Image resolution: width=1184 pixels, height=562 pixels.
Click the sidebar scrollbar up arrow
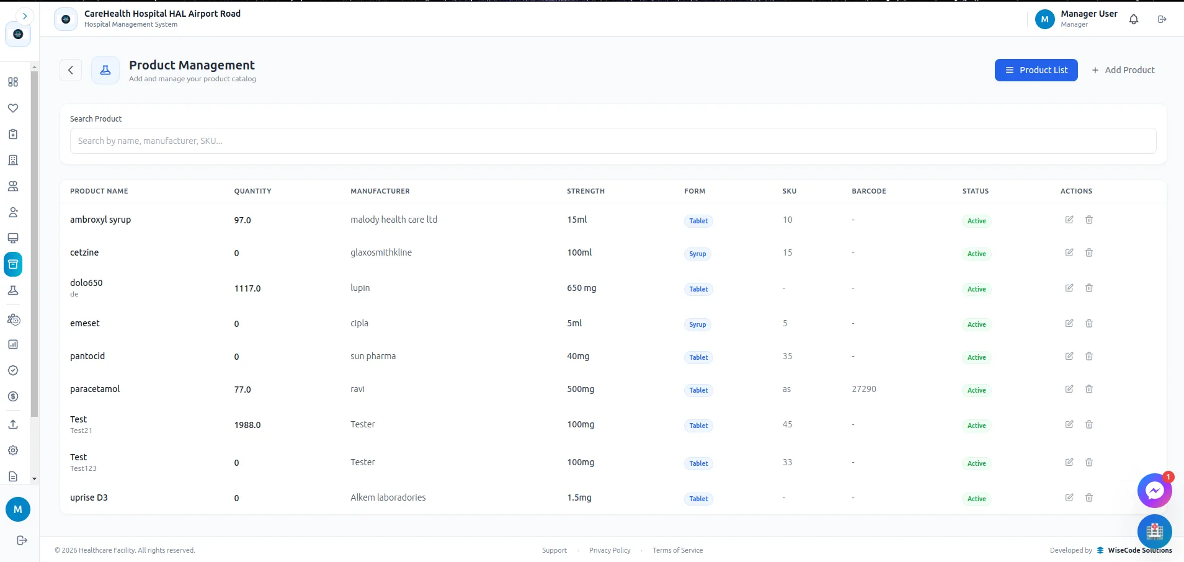point(34,67)
